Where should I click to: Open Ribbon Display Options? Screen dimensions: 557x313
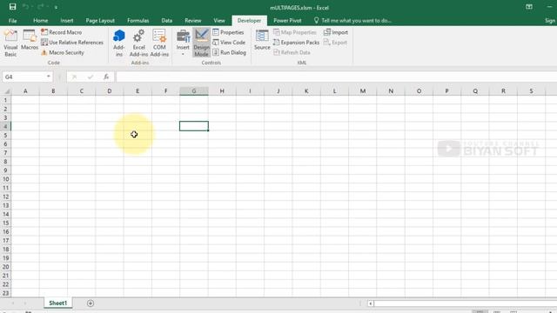pyautogui.click(x=529, y=7)
